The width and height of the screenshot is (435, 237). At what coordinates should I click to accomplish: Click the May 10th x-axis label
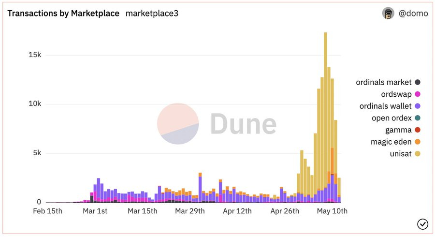332,211
